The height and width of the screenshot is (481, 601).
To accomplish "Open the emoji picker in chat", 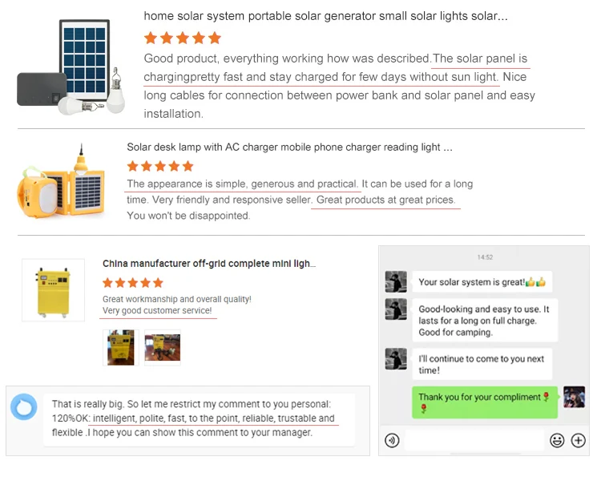I will click(557, 440).
